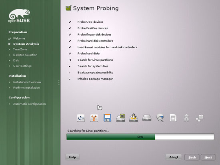Screen dimensions: 220x165
Task: Click the arrow next to System Analysis
Action: pyautogui.click(x=10, y=44)
